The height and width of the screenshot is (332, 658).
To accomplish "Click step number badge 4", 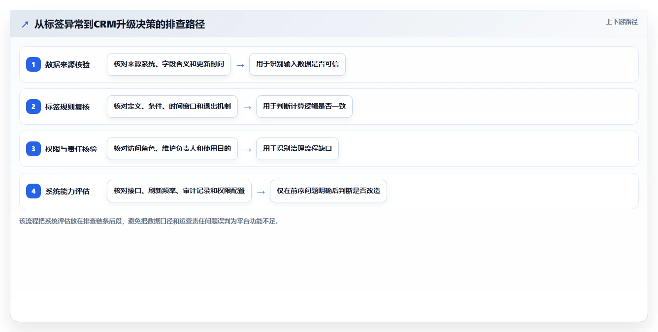I will [33, 191].
